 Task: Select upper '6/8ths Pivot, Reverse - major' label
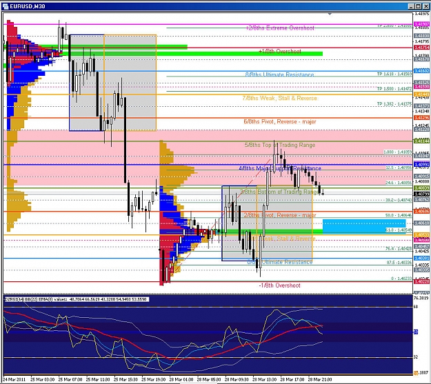(x=280, y=121)
